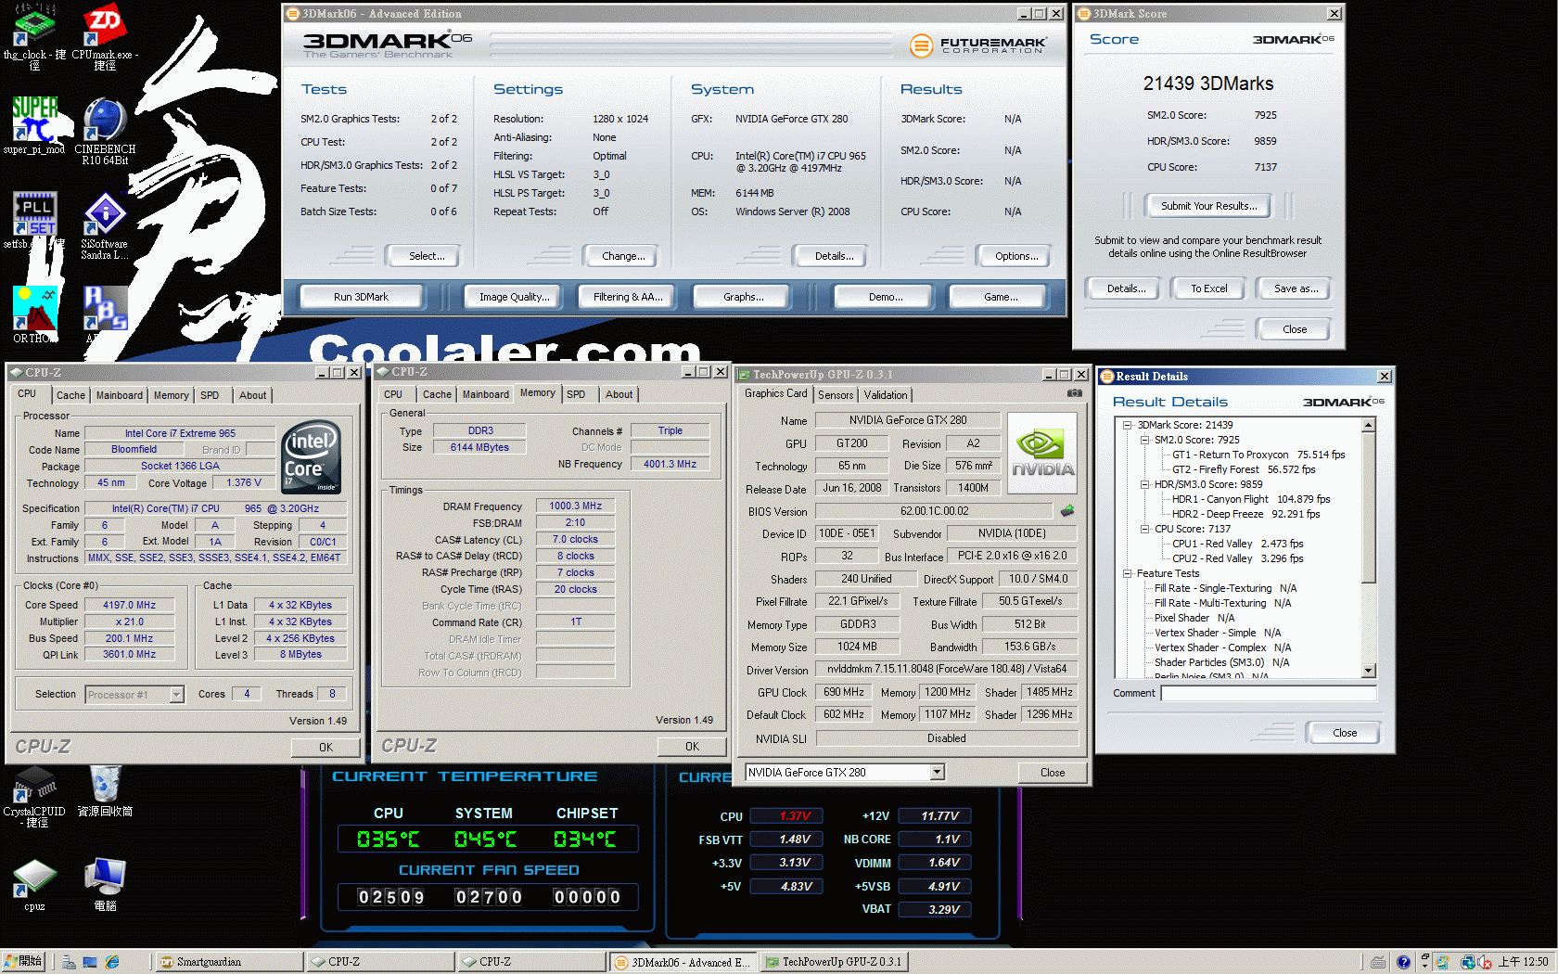
Task: Click Save as... in 3DMark Score window
Action: 1296,288
